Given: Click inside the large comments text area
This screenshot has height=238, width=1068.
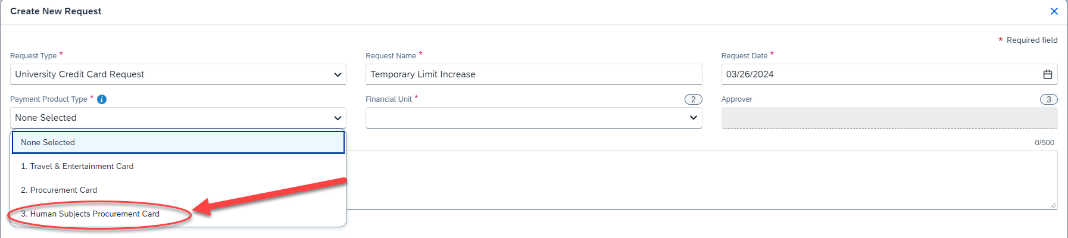Looking at the screenshot, I should coord(702,180).
